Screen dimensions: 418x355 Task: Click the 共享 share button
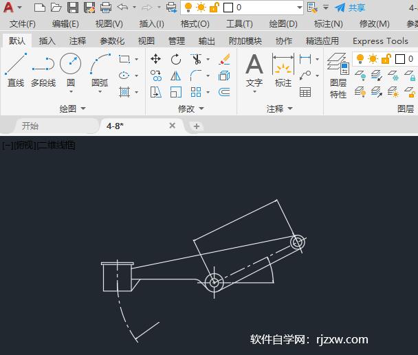point(350,8)
